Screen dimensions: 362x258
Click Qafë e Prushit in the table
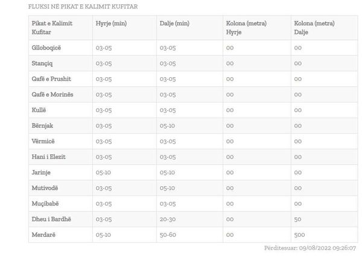[51, 79]
